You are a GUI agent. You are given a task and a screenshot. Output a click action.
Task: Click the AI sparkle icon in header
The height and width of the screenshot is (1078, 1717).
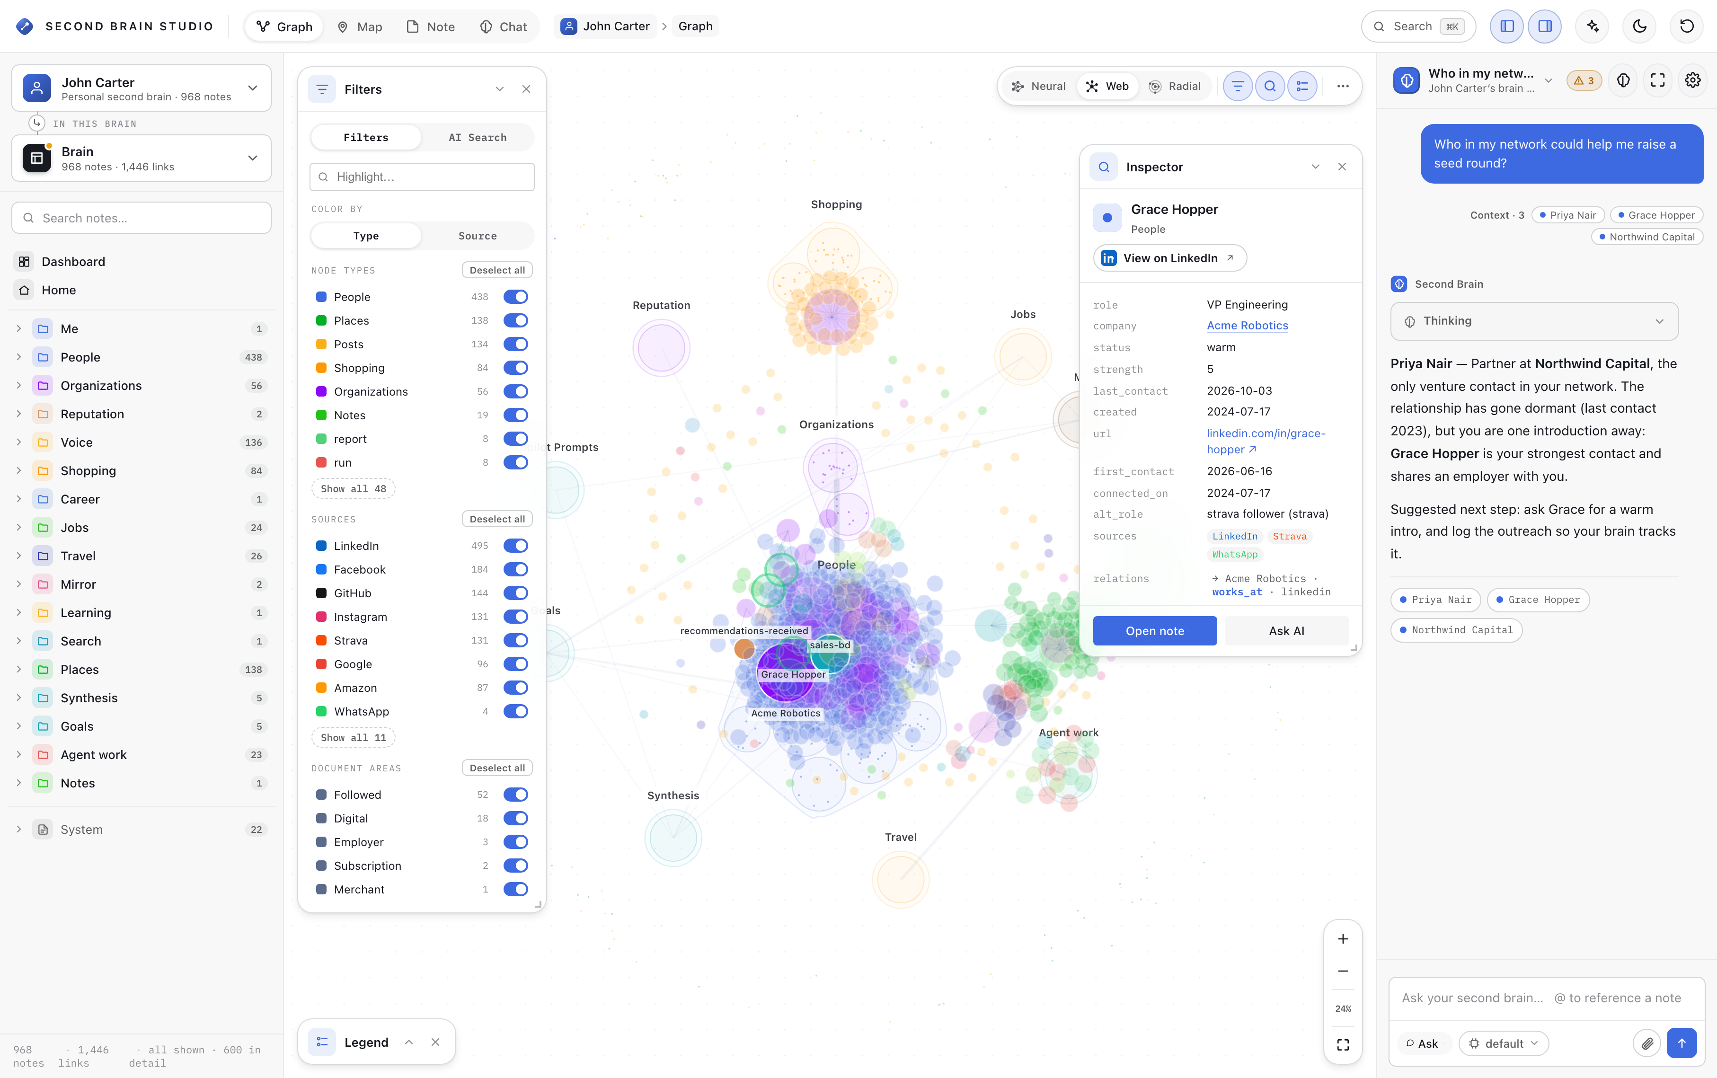tap(1592, 27)
